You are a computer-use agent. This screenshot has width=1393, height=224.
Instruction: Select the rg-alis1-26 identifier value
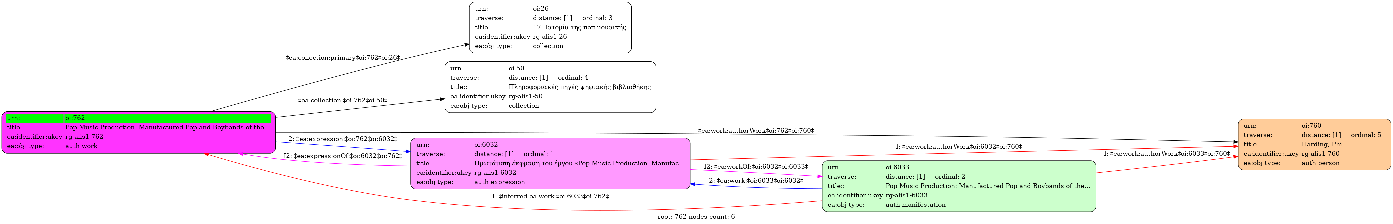(x=550, y=37)
